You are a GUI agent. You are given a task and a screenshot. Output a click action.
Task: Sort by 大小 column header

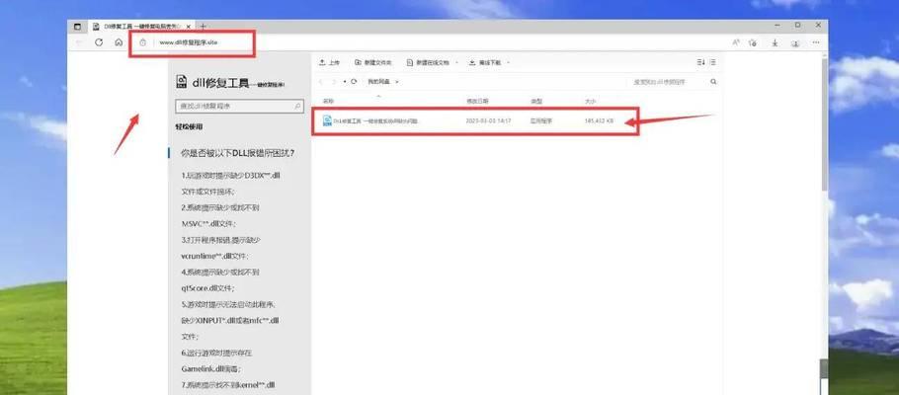pos(591,101)
